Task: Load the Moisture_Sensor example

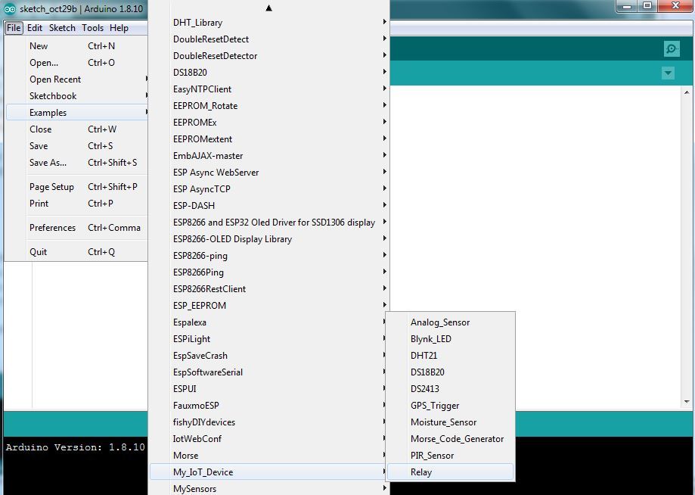Action: click(x=450, y=422)
